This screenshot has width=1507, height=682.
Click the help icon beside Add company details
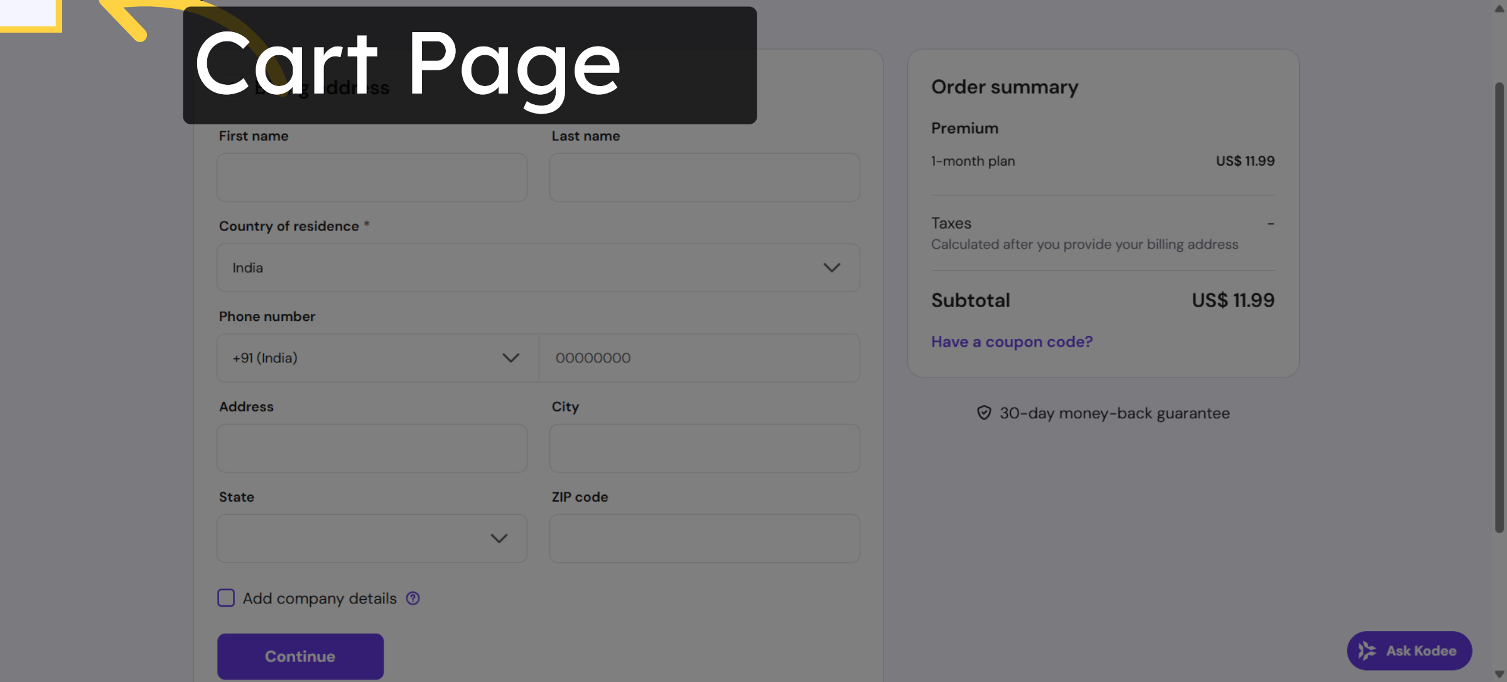(x=413, y=598)
